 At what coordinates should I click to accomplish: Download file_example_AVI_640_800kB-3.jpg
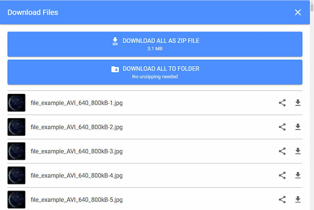298,151
